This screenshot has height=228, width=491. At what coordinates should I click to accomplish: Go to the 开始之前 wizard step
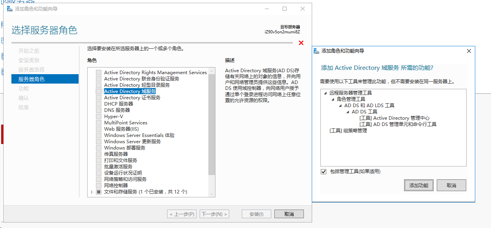coord(29,51)
